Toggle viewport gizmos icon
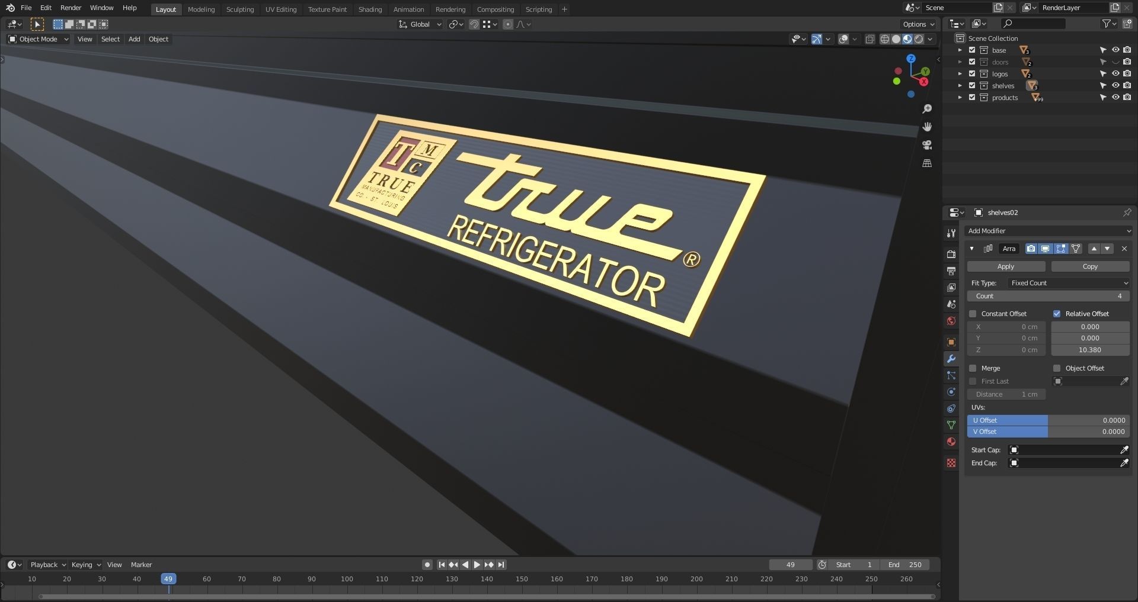This screenshot has width=1138, height=602. point(817,39)
